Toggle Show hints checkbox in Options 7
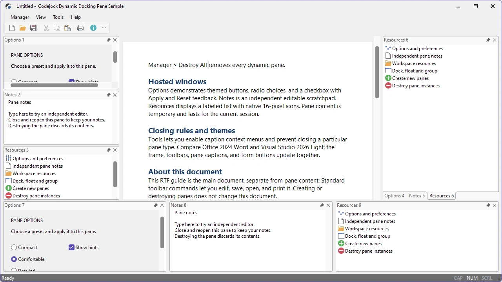The image size is (502, 282). click(84, 248)
